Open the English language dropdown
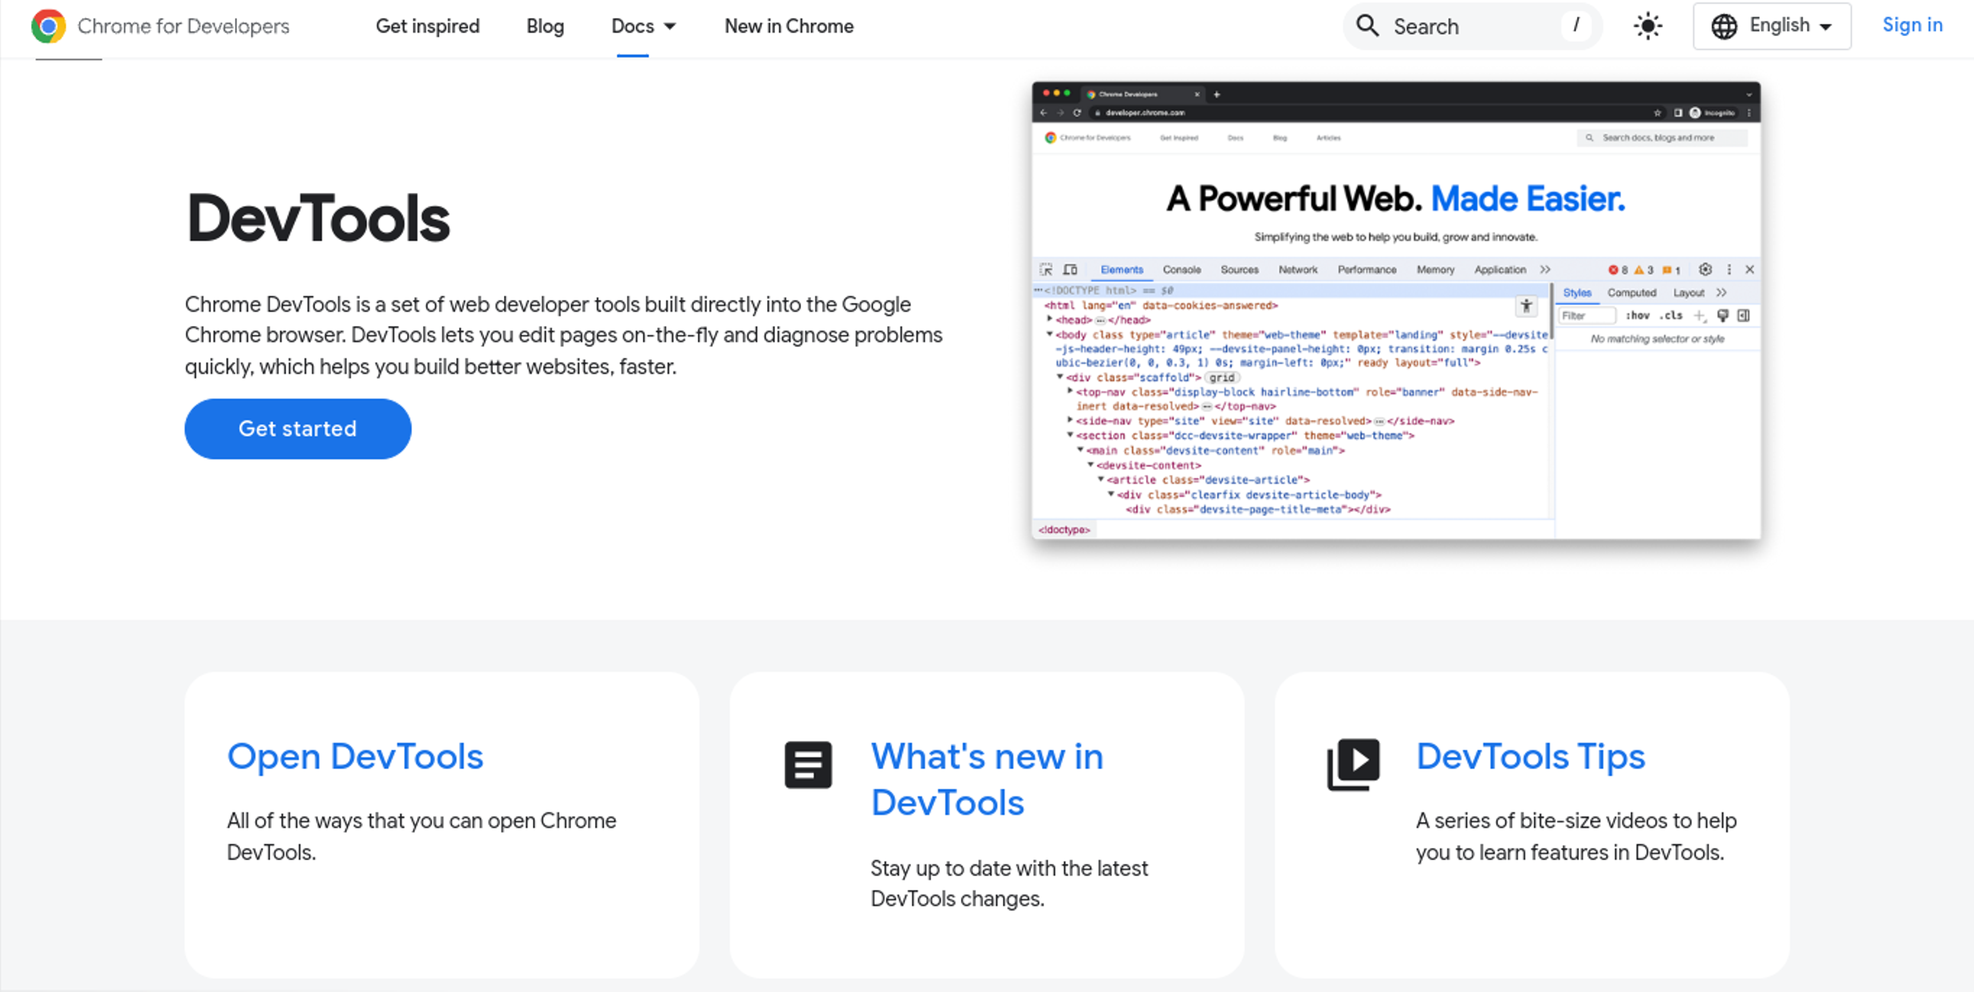The height and width of the screenshot is (992, 1974). tap(1771, 26)
